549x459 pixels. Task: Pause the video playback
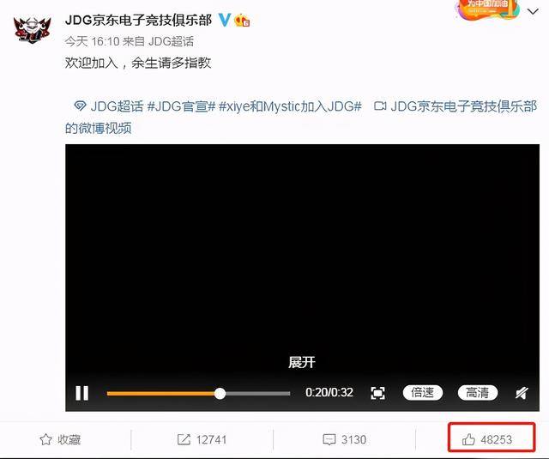click(x=82, y=393)
